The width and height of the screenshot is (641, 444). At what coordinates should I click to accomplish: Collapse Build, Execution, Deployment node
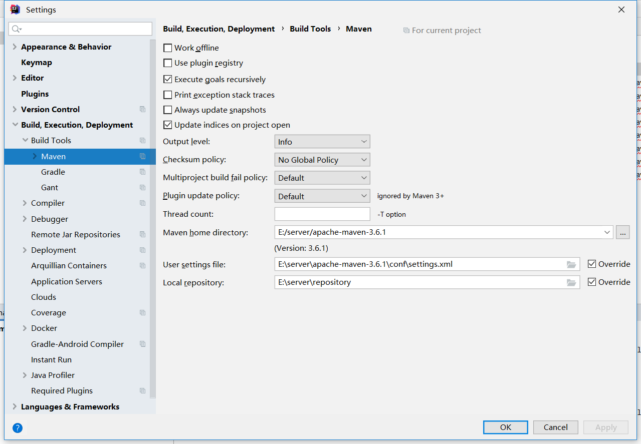tap(15, 125)
